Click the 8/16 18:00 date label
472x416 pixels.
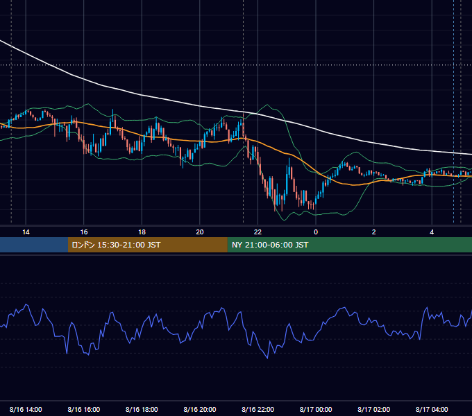142,409
